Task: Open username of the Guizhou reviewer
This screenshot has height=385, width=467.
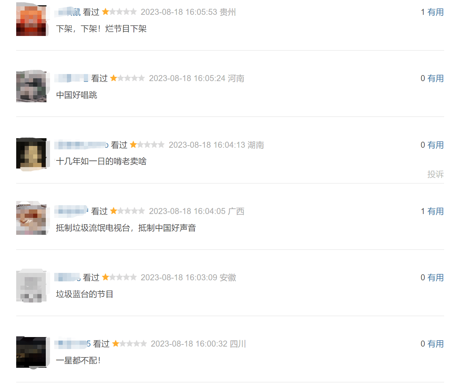Action: point(68,12)
